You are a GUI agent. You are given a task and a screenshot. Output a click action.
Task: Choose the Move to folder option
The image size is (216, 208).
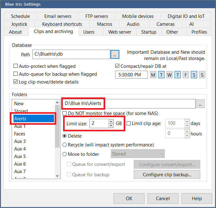65,154
